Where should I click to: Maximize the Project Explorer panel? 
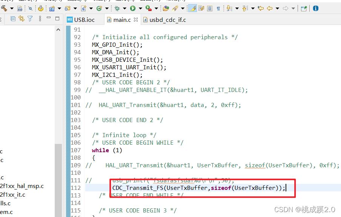point(57,18)
